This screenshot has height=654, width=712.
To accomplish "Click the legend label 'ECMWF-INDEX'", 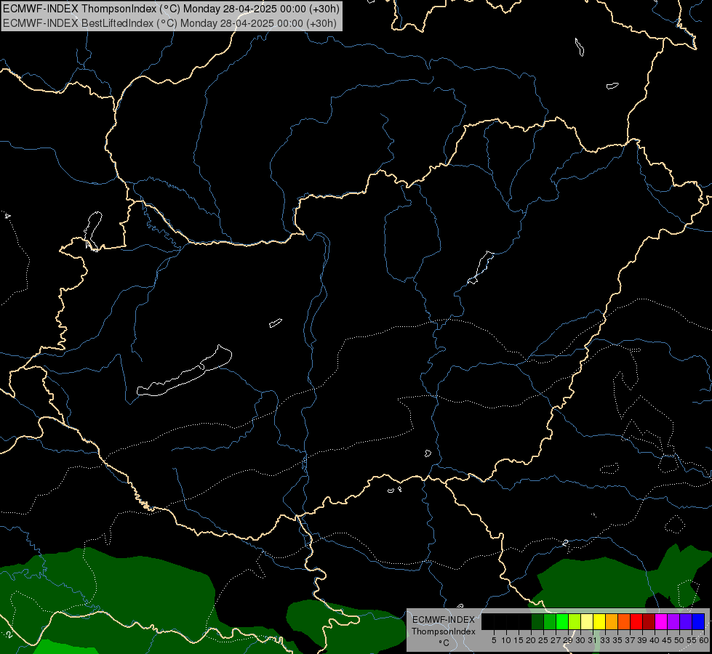I will click(x=444, y=620).
